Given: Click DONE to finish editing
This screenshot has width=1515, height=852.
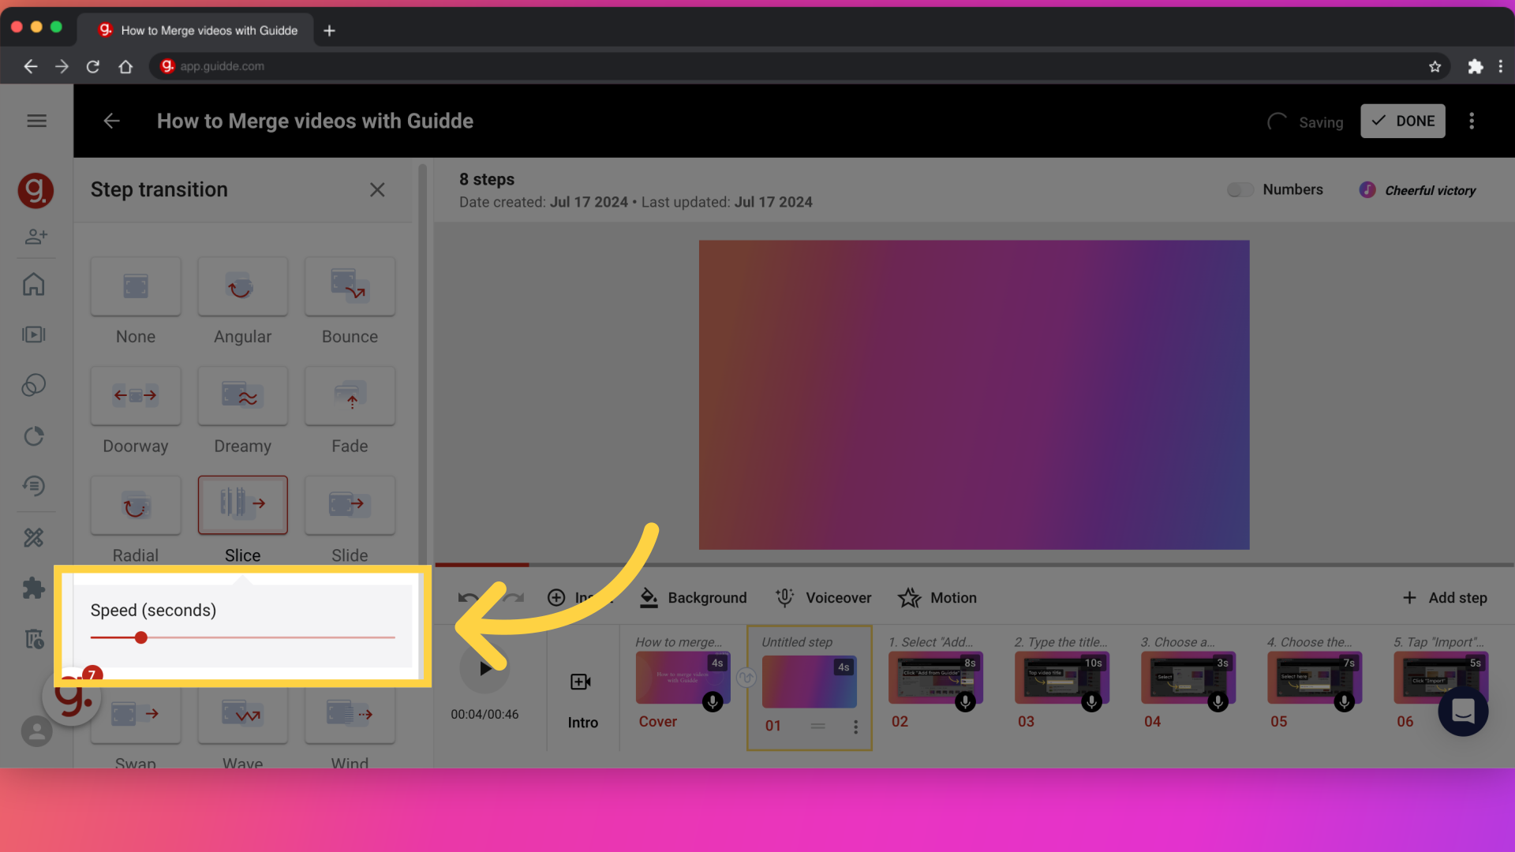Looking at the screenshot, I should coord(1403,121).
